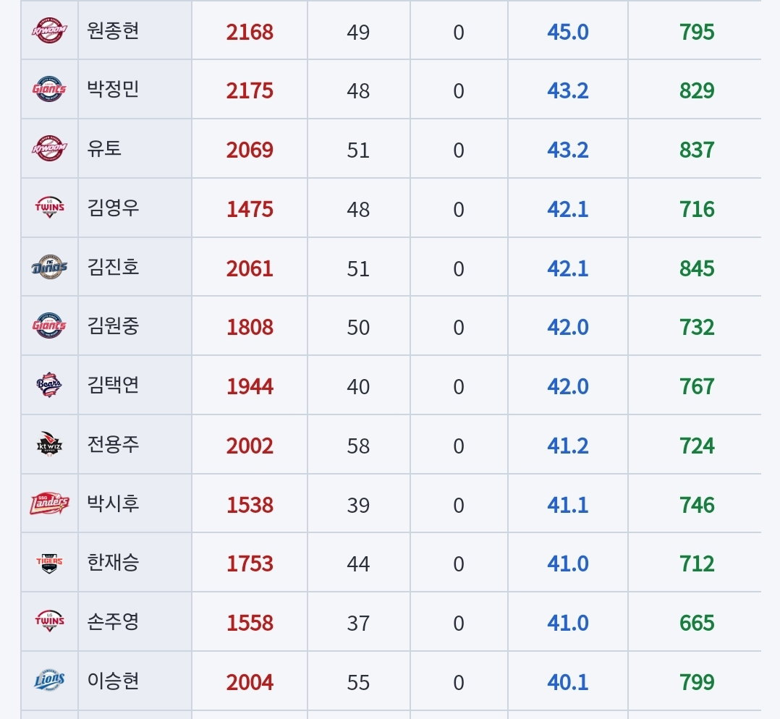Screen dimensions: 780x719
Task: Open player 박정민
Action: click(113, 90)
